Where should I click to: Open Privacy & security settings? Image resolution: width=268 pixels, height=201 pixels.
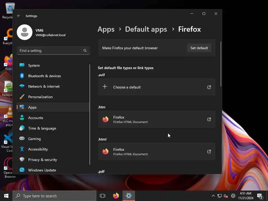click(53, 159)
